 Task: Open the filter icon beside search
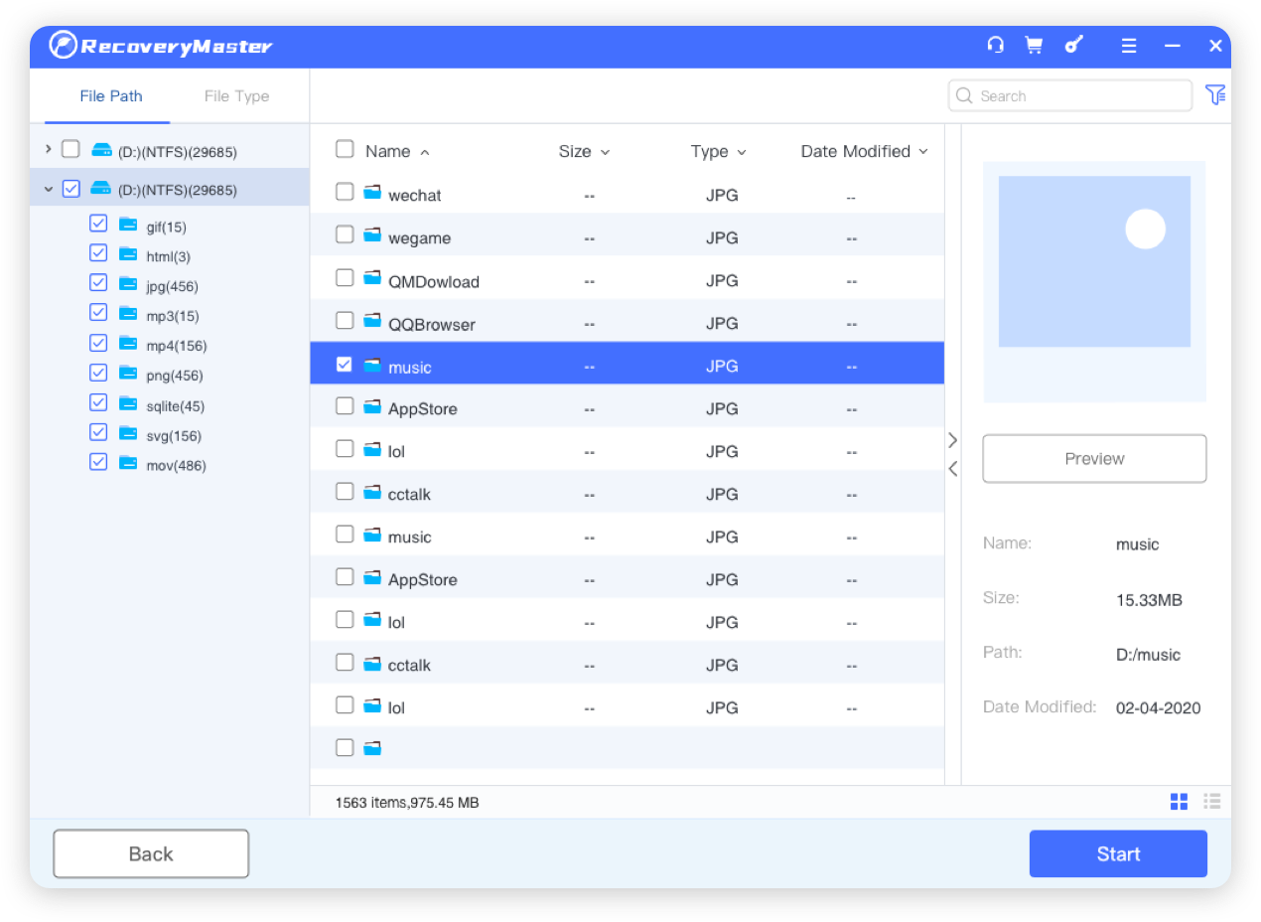tap(1216, 94)
